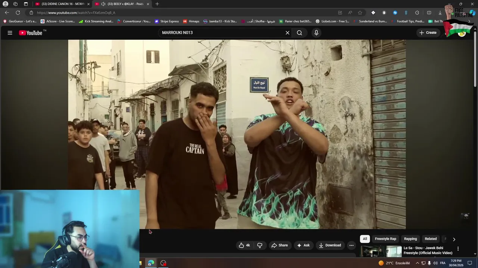Open Stripe Express bookmark
The image size is (478, 268).
(x=167, y=21)
